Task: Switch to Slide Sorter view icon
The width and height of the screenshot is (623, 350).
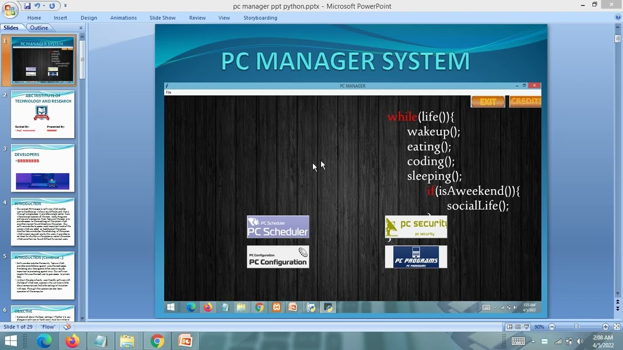Action: click(518, 327)
